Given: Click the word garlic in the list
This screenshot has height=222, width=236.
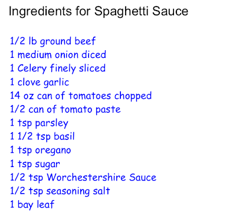Looking at the screenshot, I should 56,83.
